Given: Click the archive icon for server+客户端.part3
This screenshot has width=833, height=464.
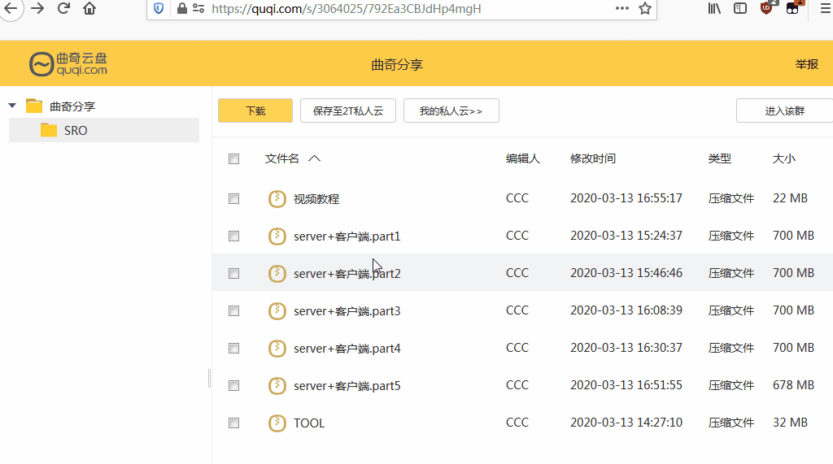Looking at the screenshot, I should coord(277,311).
